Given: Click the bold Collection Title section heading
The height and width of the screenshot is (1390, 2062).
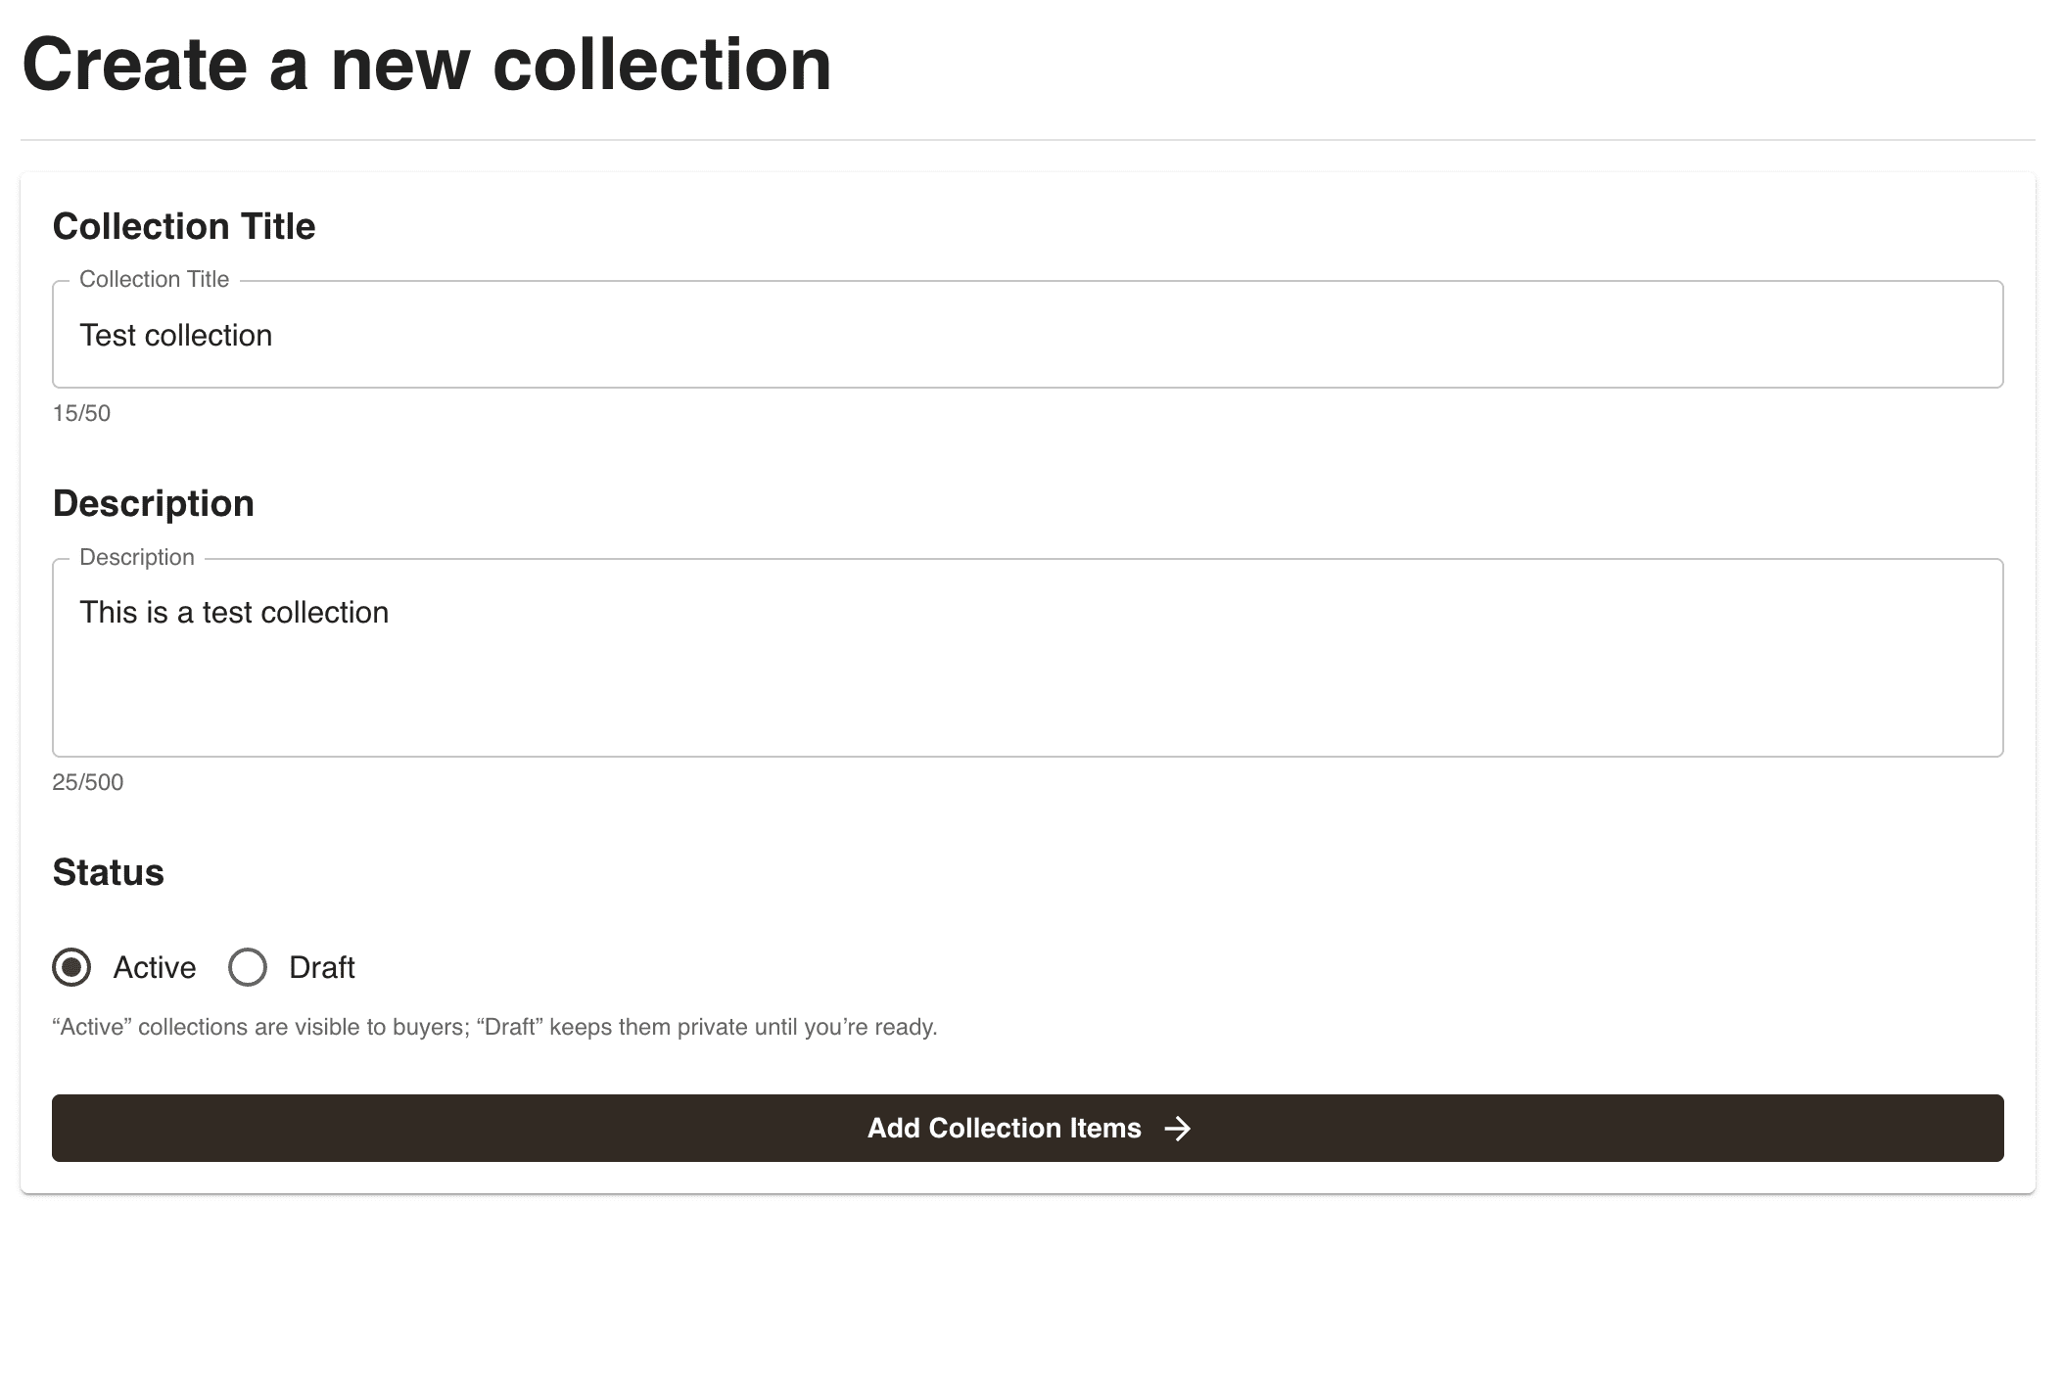Looking at the screenshot, I should tap(184, 226).
